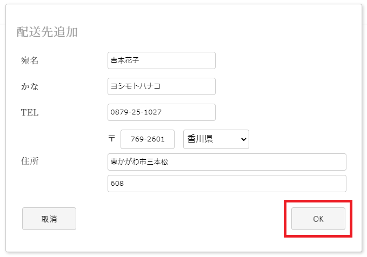
Task: Click the dropdown chevron beside 香川県
Action: tap(243, 139)
